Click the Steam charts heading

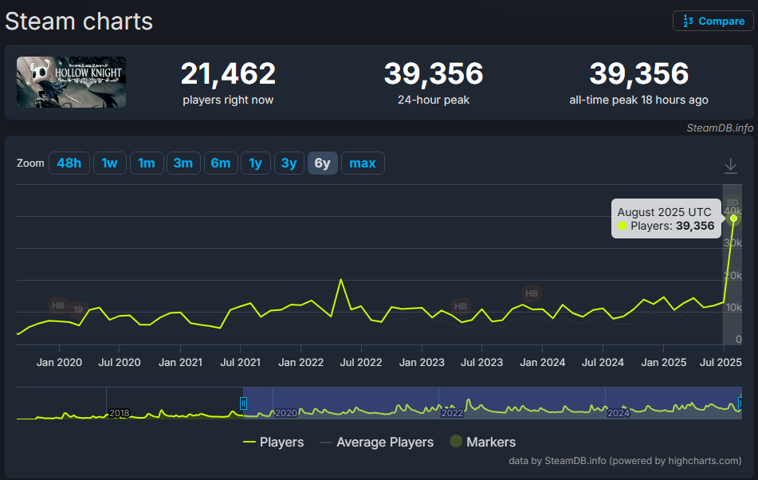tap(79, 22)
